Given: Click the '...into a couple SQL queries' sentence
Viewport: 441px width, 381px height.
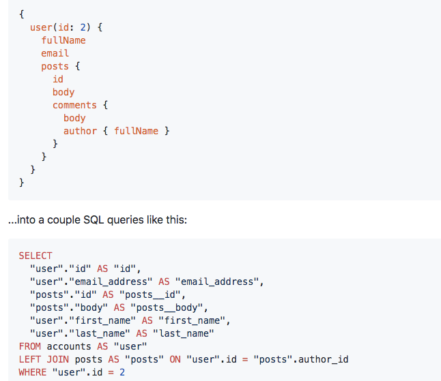Looking at the screenshot, I should (98, 220).
